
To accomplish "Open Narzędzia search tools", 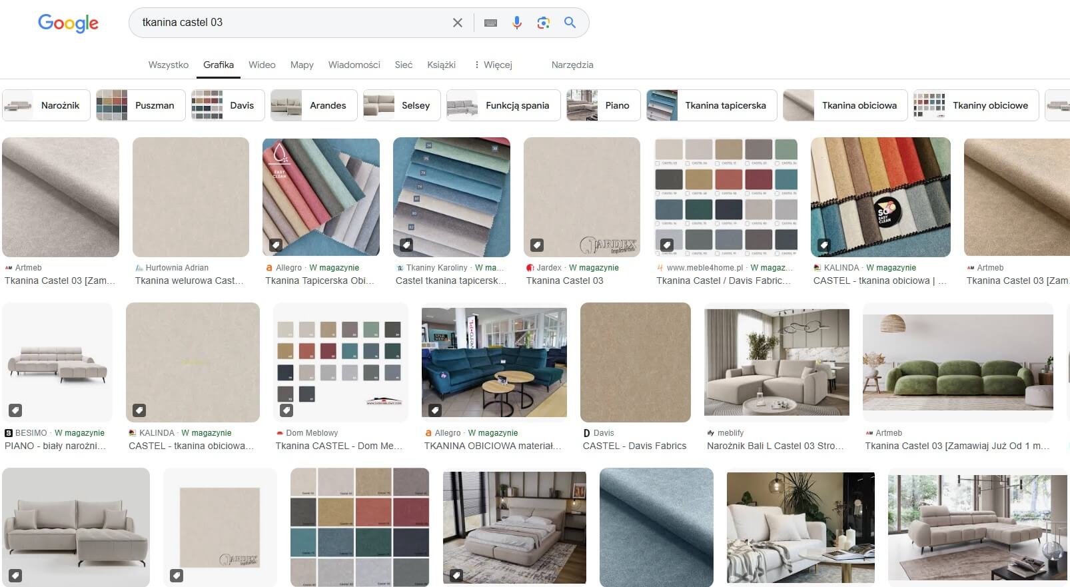I will coord(572,65).
